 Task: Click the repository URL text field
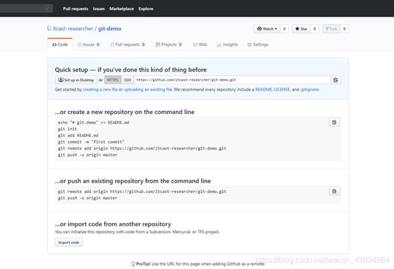(232, 80)
